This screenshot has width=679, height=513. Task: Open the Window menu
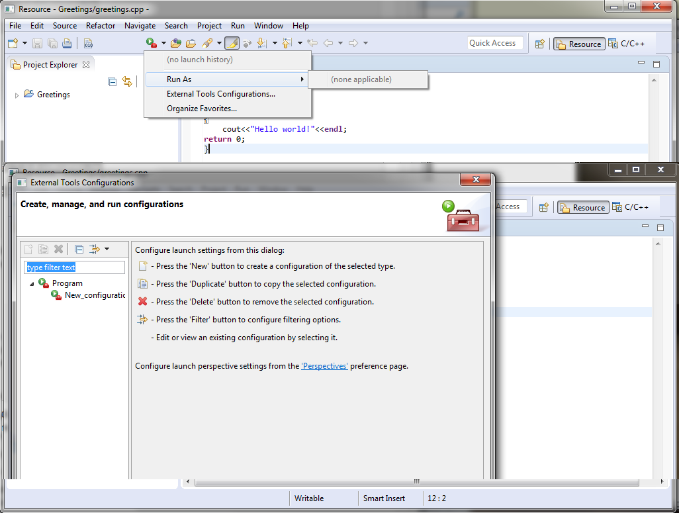click(269, 26)
